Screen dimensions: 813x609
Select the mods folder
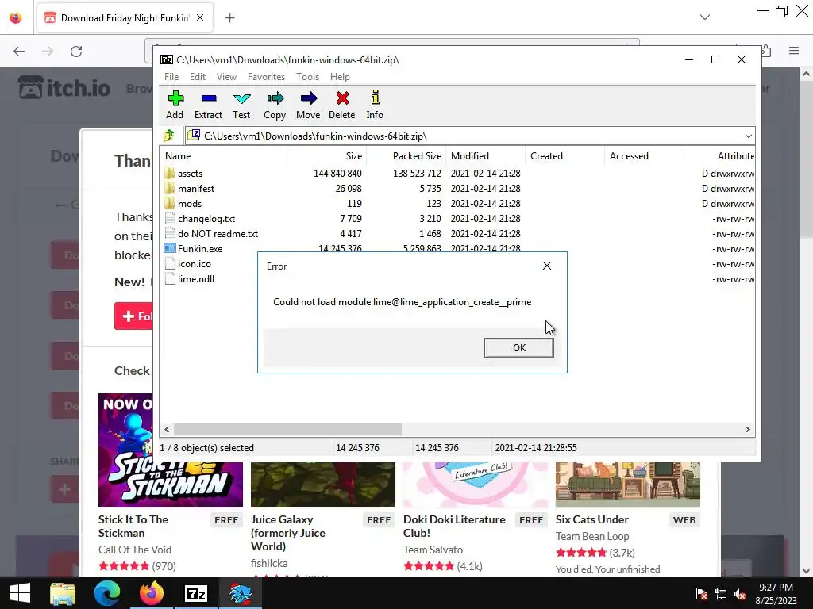[x=190, y=204]
